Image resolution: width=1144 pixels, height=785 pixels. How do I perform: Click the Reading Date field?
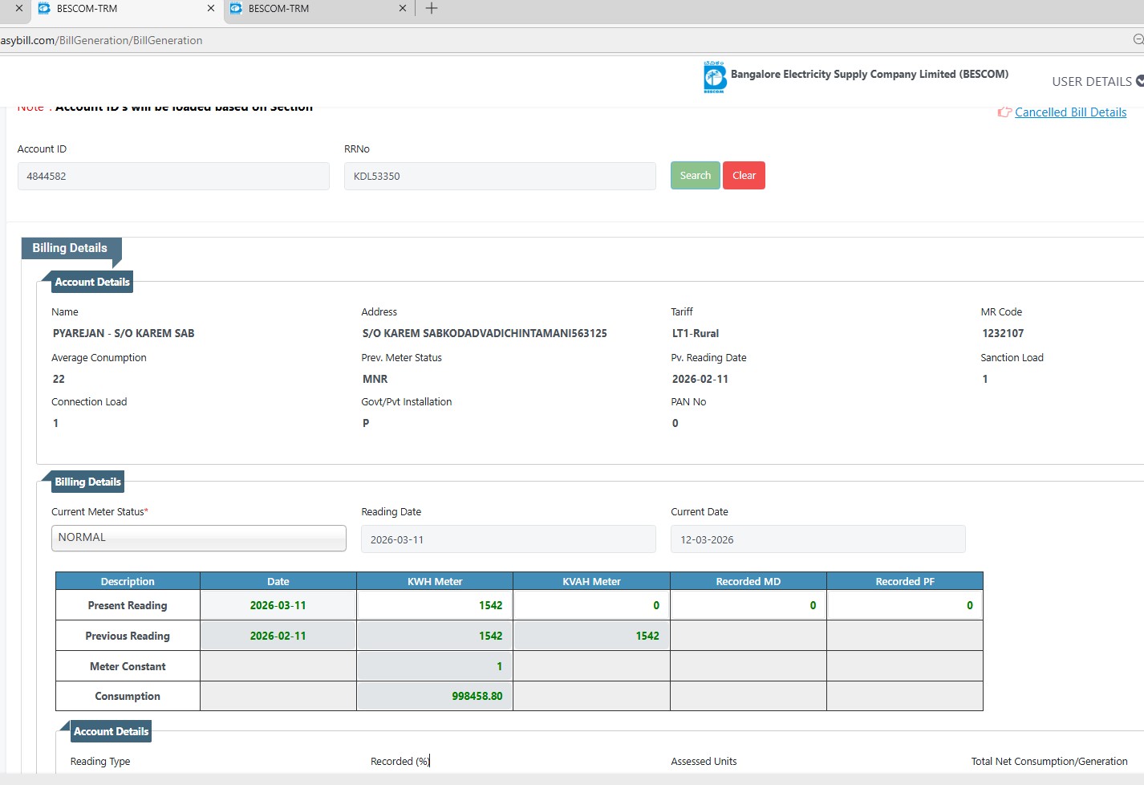click(508, 539)
